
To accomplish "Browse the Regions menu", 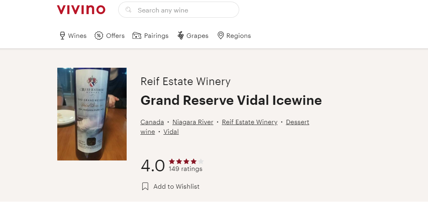I will 238,35.
